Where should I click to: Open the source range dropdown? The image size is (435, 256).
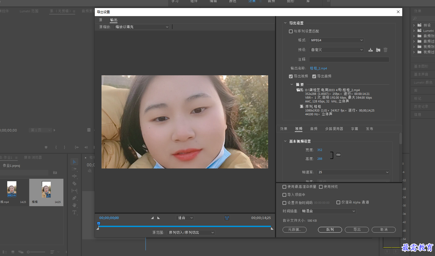[191, 233]
